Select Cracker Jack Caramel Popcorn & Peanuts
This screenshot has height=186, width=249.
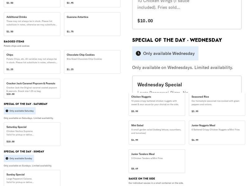click(32, 88)
